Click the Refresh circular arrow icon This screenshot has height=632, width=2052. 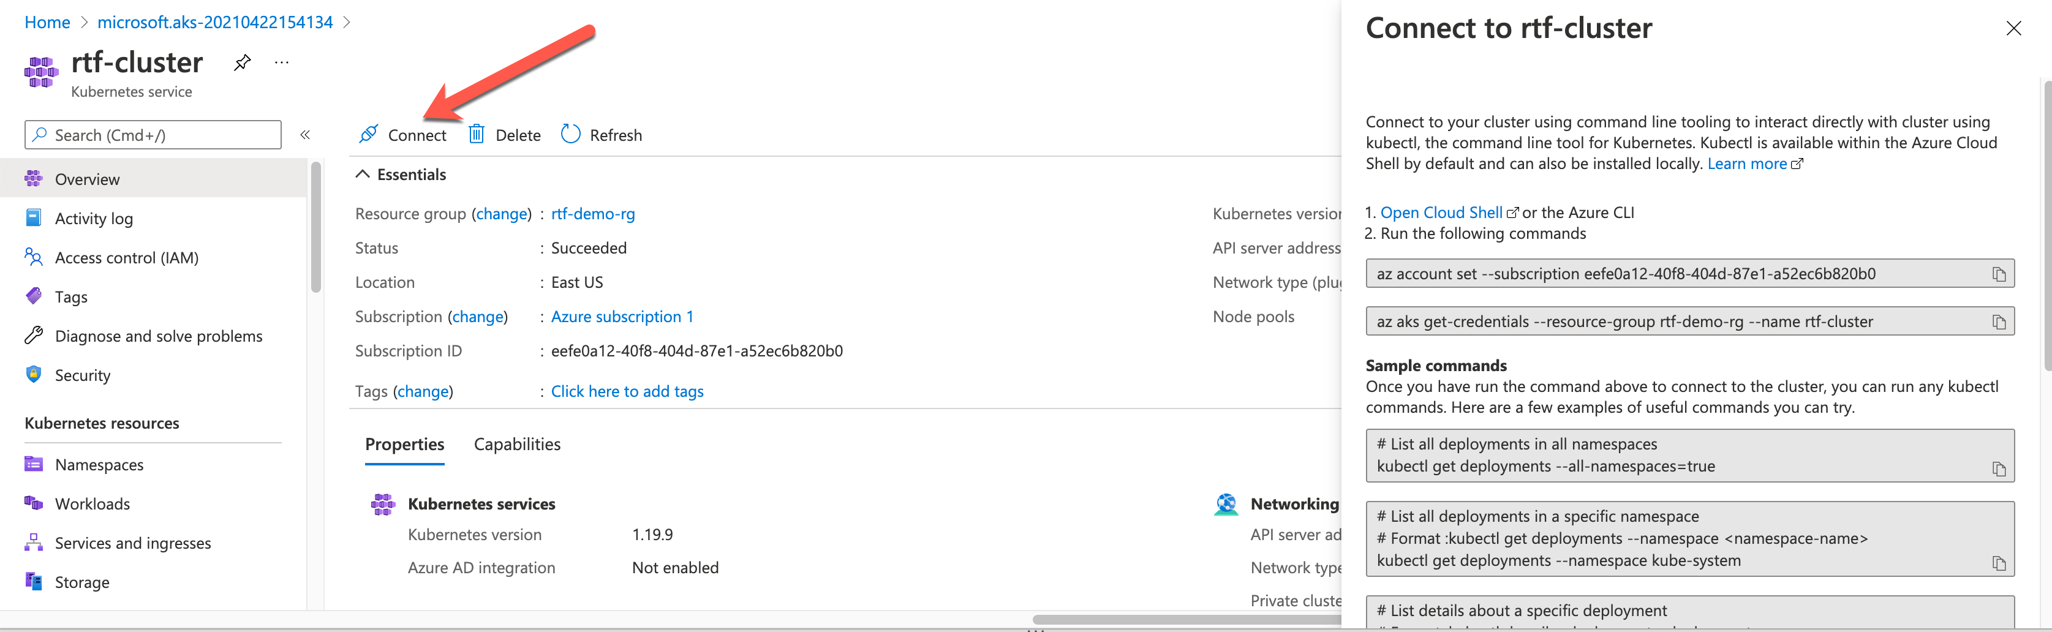tap(570, 134)
